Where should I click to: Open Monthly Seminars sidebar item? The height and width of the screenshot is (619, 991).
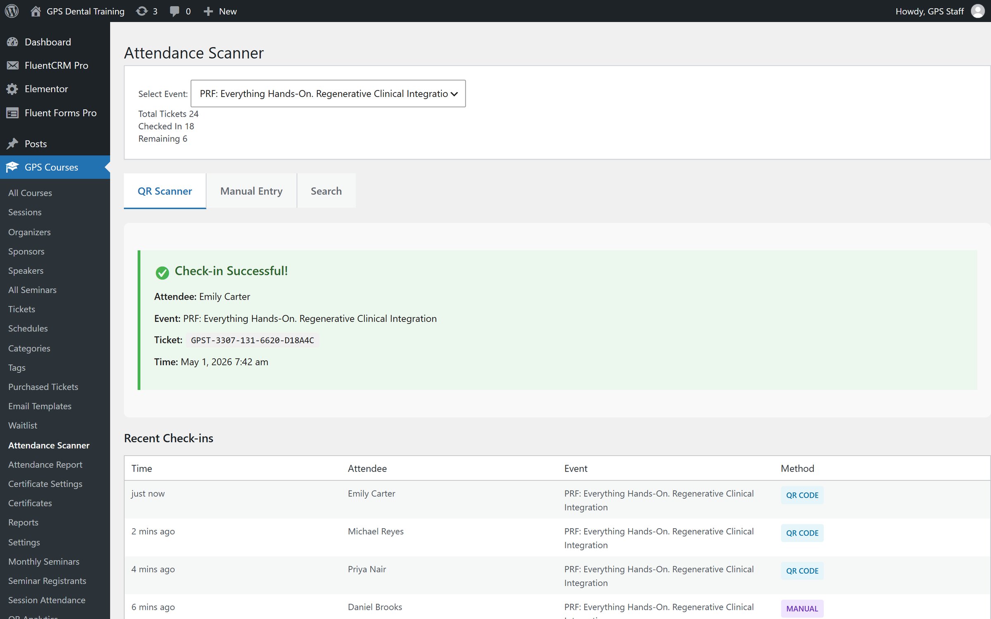(x=44, y=562)
